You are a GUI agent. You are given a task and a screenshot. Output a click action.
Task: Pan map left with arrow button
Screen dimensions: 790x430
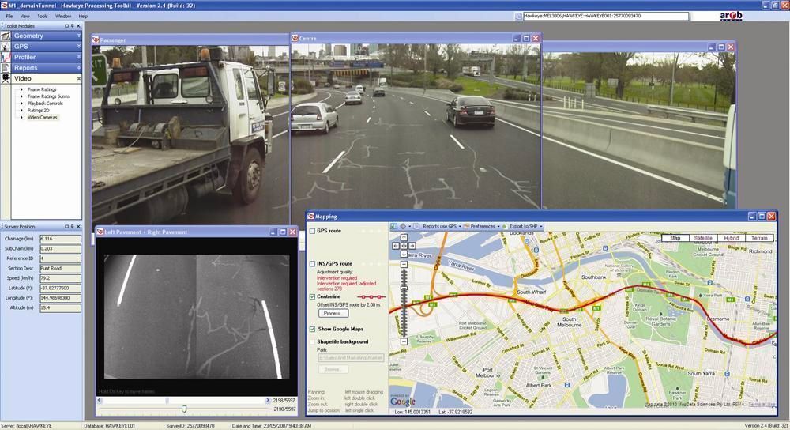pos(396,246)
